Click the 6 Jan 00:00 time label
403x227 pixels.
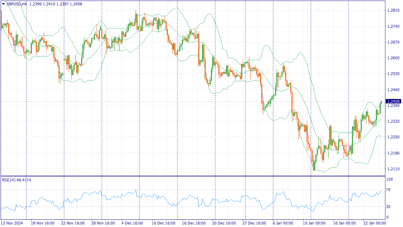tap(283, 223)
